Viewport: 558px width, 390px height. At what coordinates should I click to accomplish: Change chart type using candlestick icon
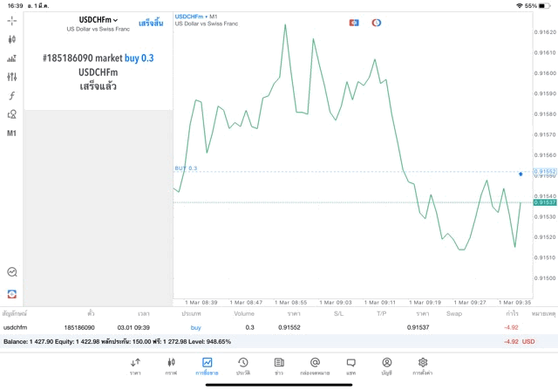(x=12, y=39)
